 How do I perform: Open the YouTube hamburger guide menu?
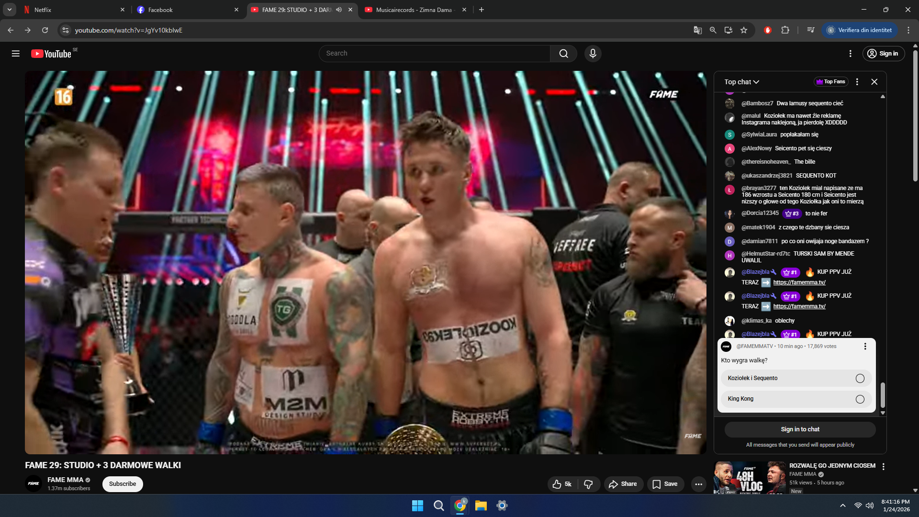point(15,54)
